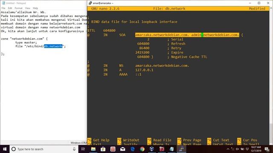Viewport: 273px width, 153px height.
Task: Click the NS record 'amarzaka.networkdebian.com.'
Action: 162,65
